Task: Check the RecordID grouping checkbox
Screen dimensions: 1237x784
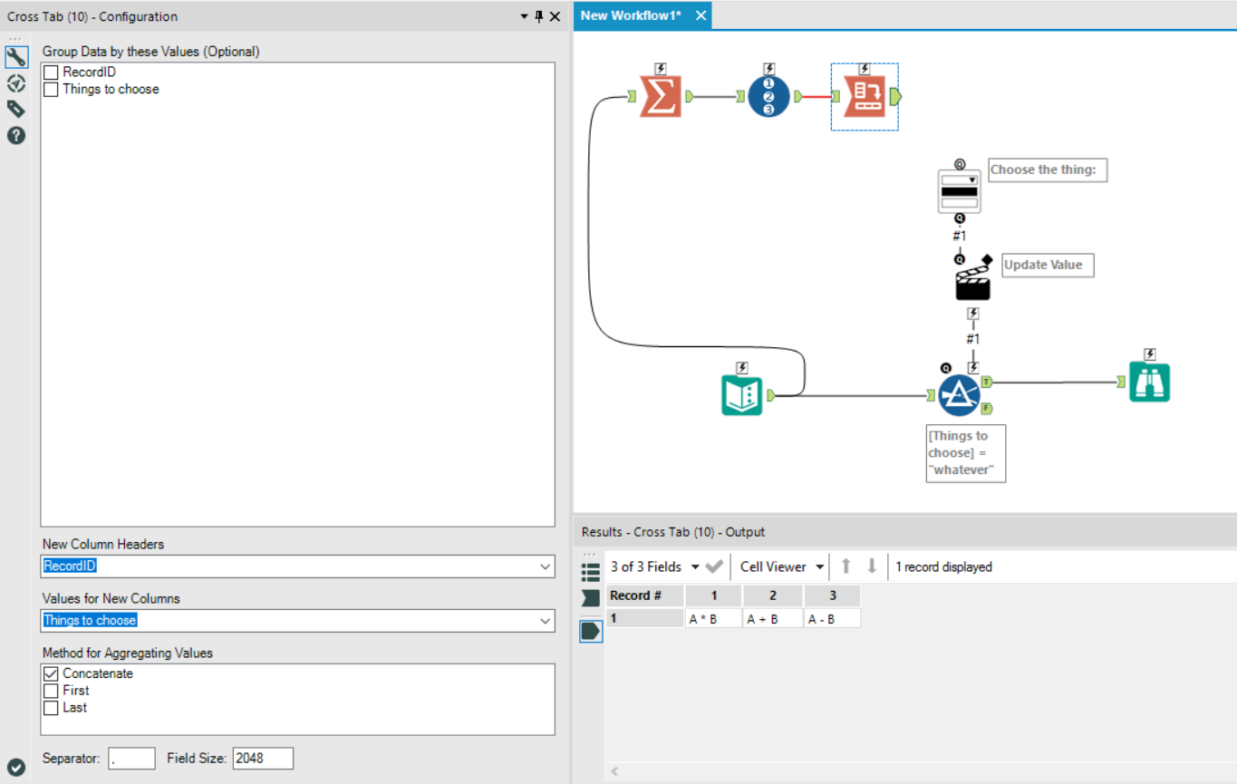Action: click(51, 72)
